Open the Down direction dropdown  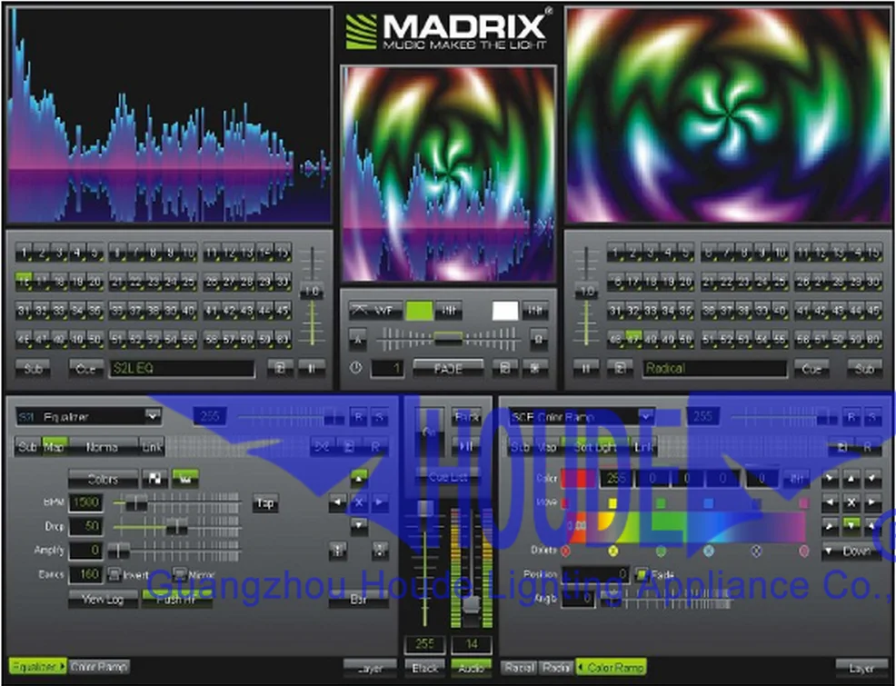pos(851,552)
